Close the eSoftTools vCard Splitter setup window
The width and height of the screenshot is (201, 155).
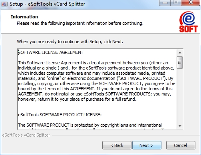coord(191,2)
